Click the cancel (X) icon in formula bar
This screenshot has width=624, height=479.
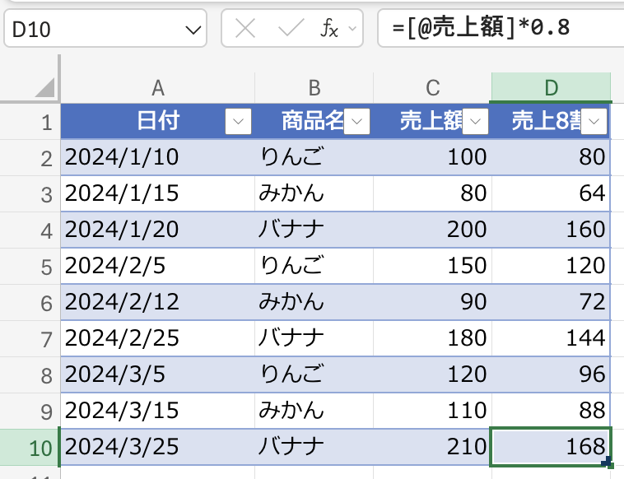(245, 30)
